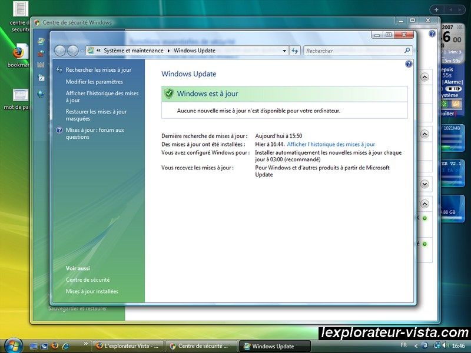This screenshot has height=353, width=471.
Task: Click 'Rechercher les mises à jour'
Action: (98, 69)
